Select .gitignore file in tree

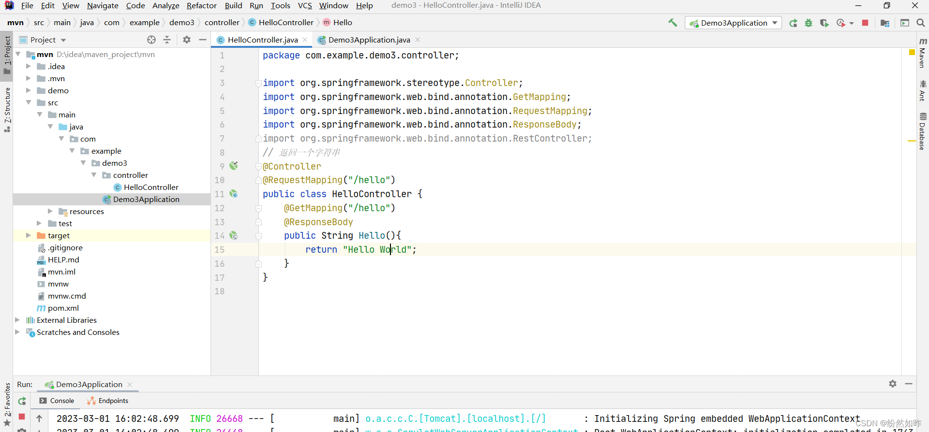pyautogui.click(x=60, y=247)
